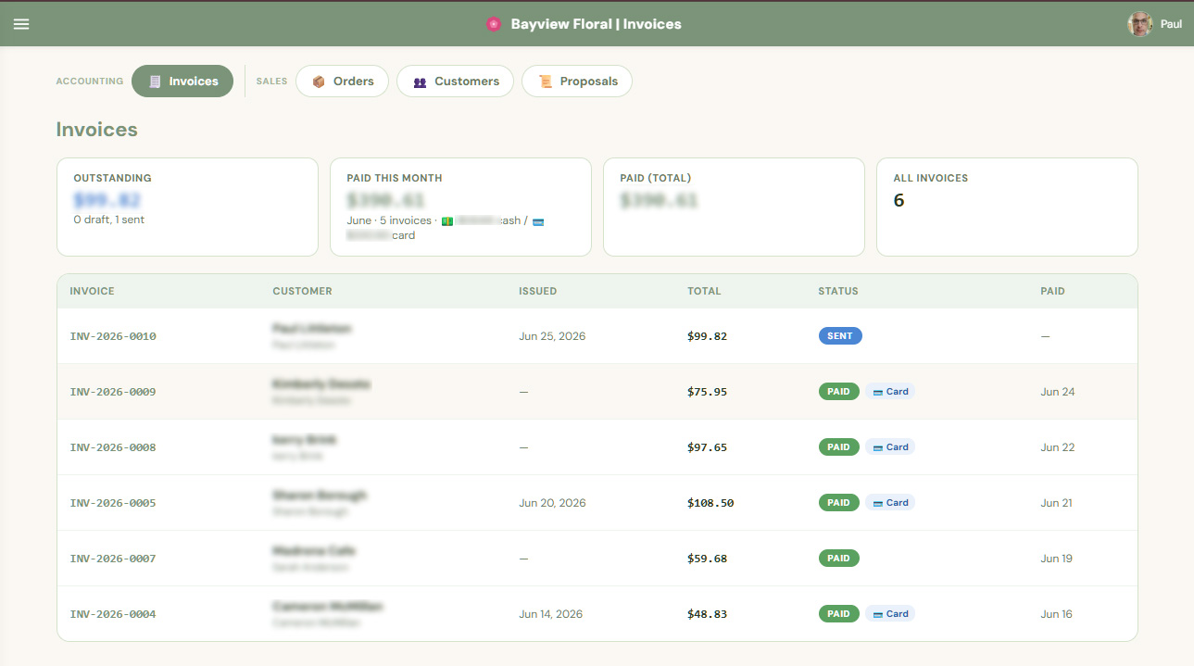Image resolution: width=1194 pixels, height=666 pixels.
Task: Click the Customers people icon
Action: coord(420,82)
